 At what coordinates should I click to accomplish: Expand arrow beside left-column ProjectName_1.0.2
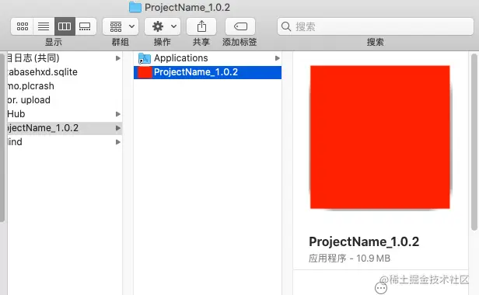point(118,128)
